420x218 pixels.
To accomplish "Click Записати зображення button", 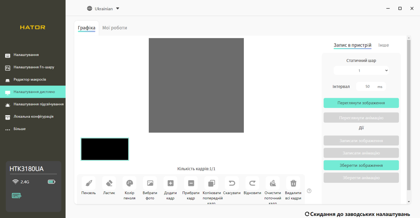I will (361, 141).
